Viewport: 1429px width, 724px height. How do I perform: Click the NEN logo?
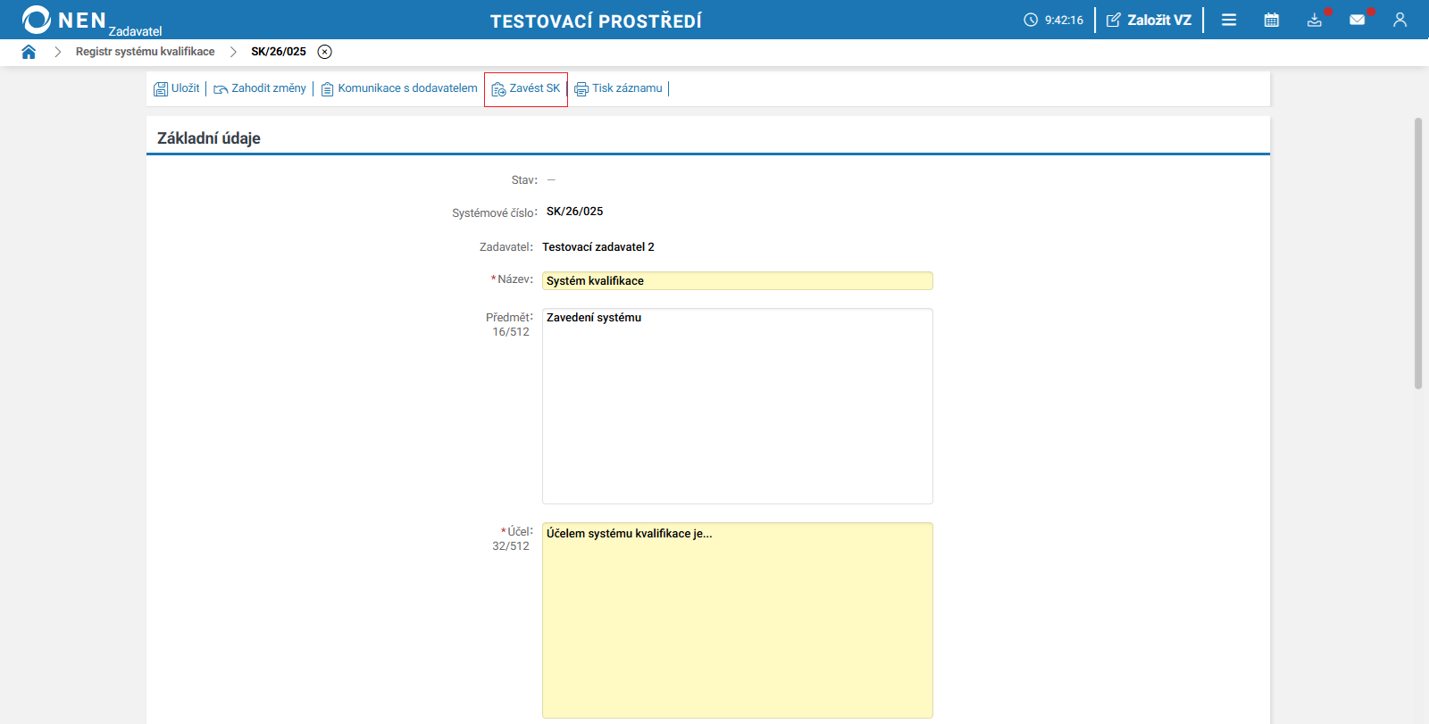click(64, 20)
